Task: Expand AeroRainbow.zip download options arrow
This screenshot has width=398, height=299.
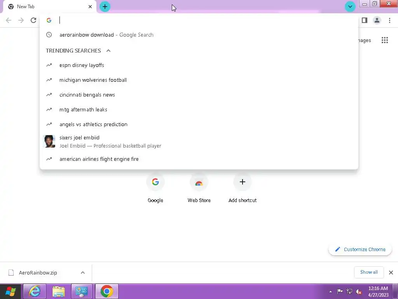Action: coord(83,273)
